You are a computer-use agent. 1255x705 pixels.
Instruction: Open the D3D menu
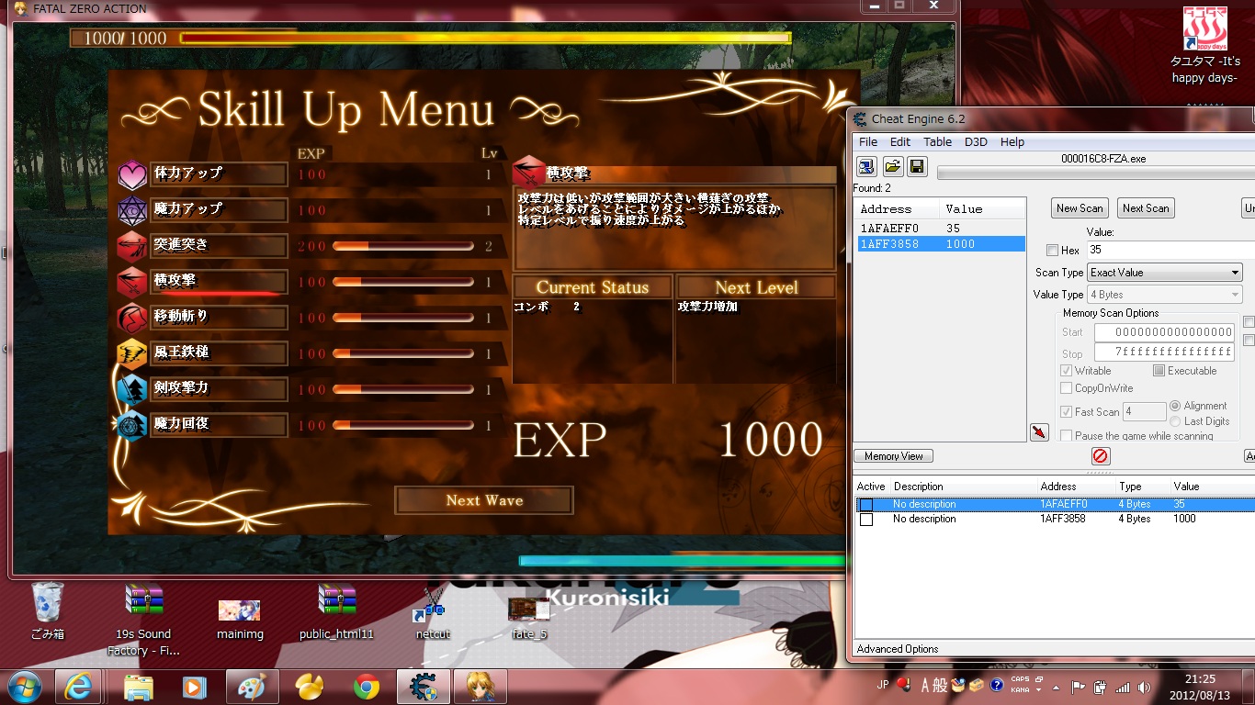pos(976,142)
